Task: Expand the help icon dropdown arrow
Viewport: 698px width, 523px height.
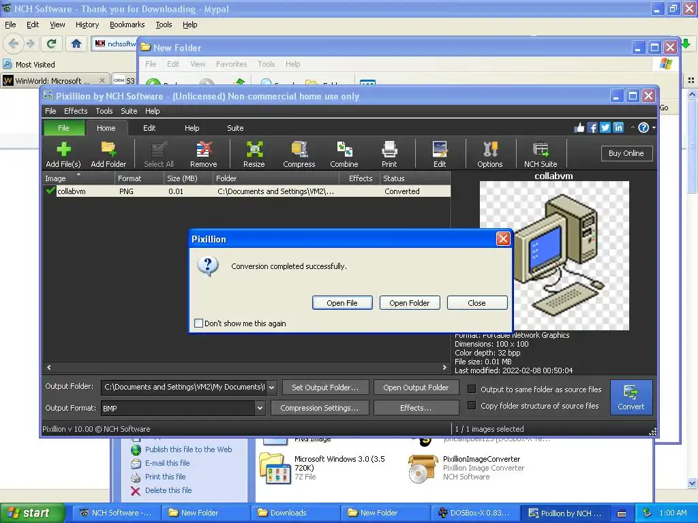Action: [x=654, y=128]
